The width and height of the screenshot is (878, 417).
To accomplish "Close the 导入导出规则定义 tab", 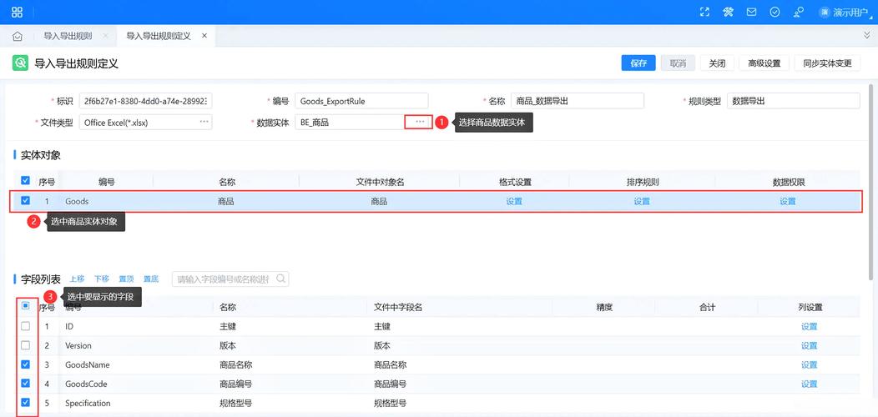I will 204,36.
